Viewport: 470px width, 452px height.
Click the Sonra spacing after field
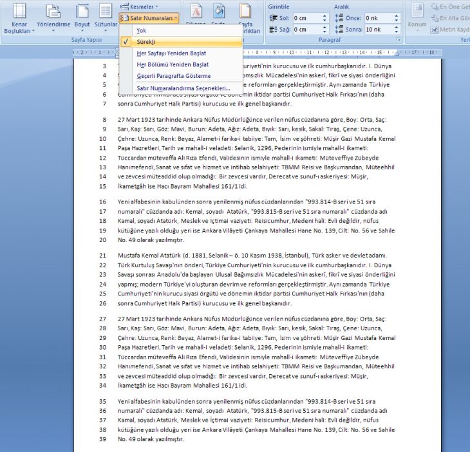pyautogui.click(x=379, y=30)
